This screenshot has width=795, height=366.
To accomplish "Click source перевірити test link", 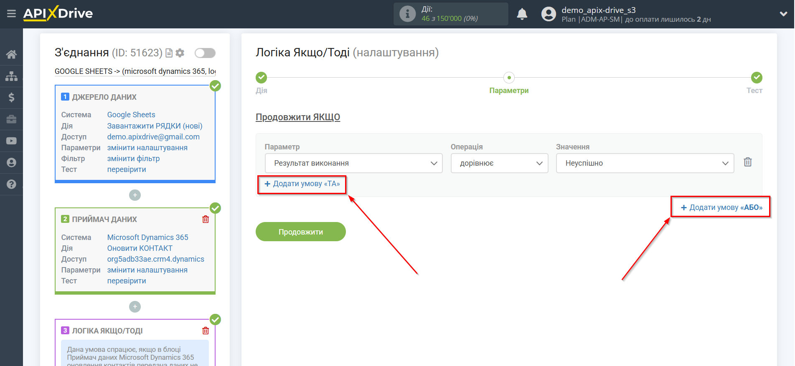I will point(127,169).
